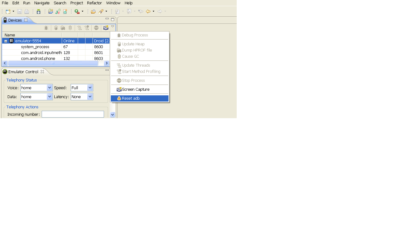Click the Run External Tools icon
The height and width of the screenshot is (237, 395).
tap(77, 11)
